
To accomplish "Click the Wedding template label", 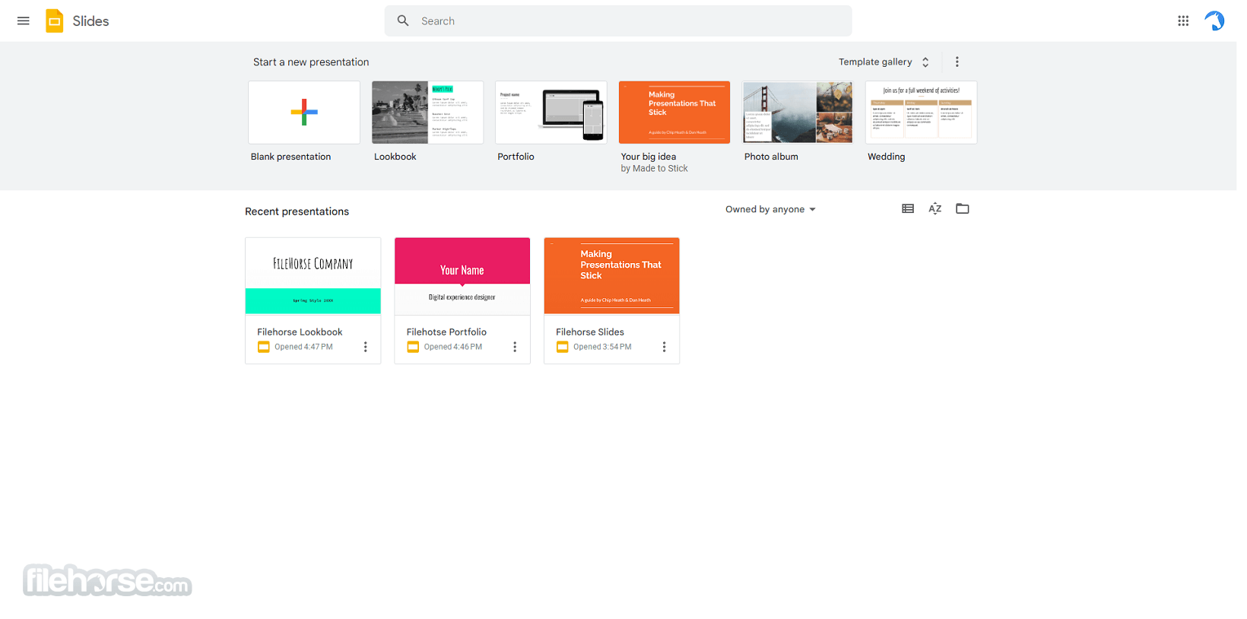I will (x=887, y=157).
